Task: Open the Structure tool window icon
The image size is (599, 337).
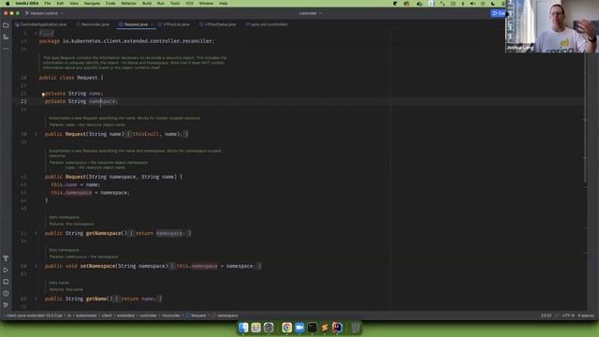Action: [x=6, y=37]
